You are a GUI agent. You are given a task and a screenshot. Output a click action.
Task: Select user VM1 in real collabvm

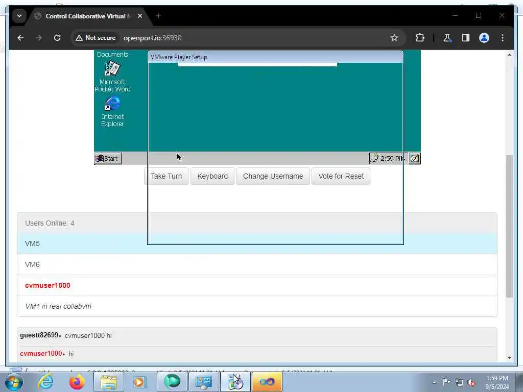point(257,306)
